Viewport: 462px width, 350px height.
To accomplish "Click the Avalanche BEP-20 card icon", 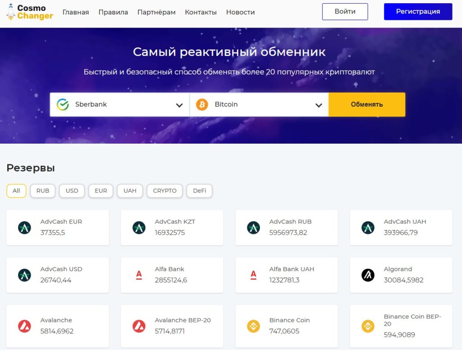I will 139,326.
